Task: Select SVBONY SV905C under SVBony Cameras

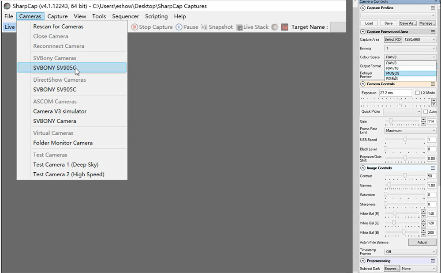Action: click(55, 68)
